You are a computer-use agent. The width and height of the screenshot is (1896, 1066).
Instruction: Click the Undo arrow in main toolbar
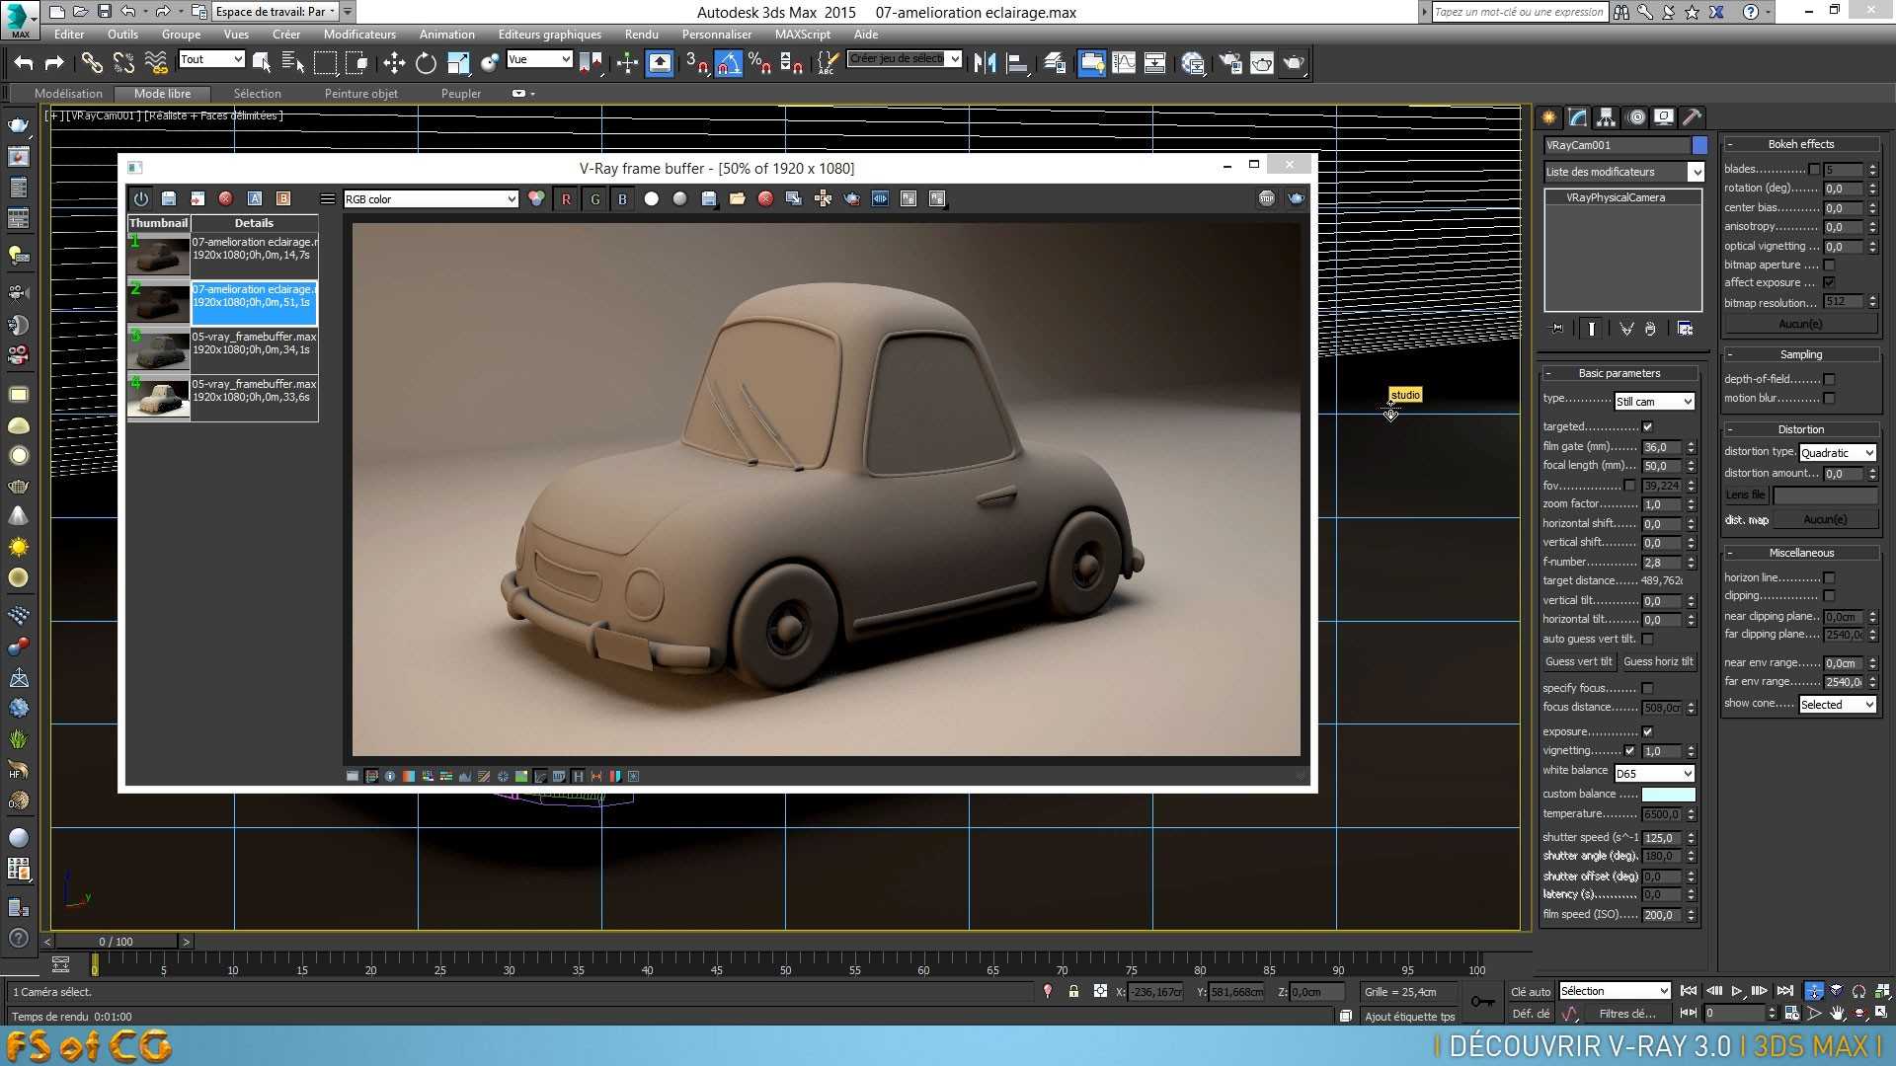(24, 63)
